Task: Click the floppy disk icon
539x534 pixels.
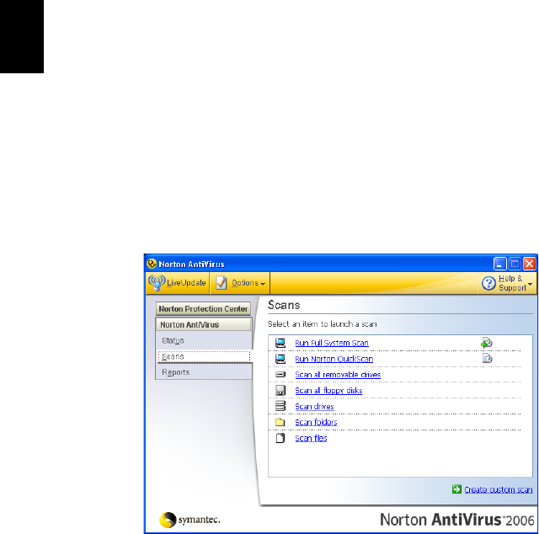Action: tap(280, 390)
